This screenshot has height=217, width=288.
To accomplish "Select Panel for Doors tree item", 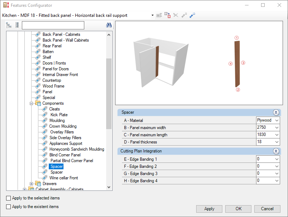I will pos(56,69).
